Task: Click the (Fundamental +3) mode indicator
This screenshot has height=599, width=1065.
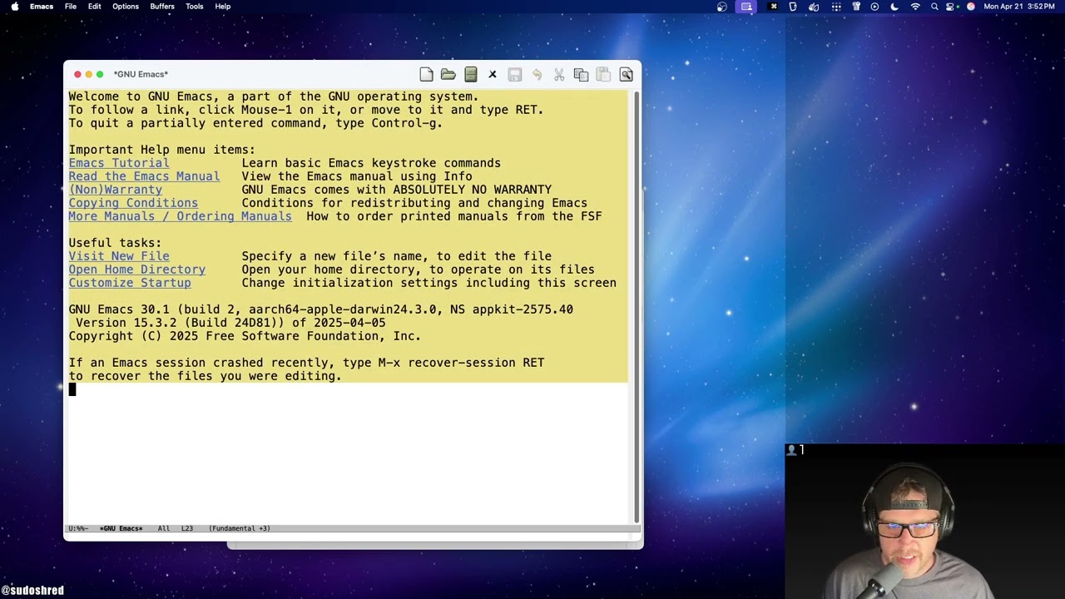Action: [240, 528]
